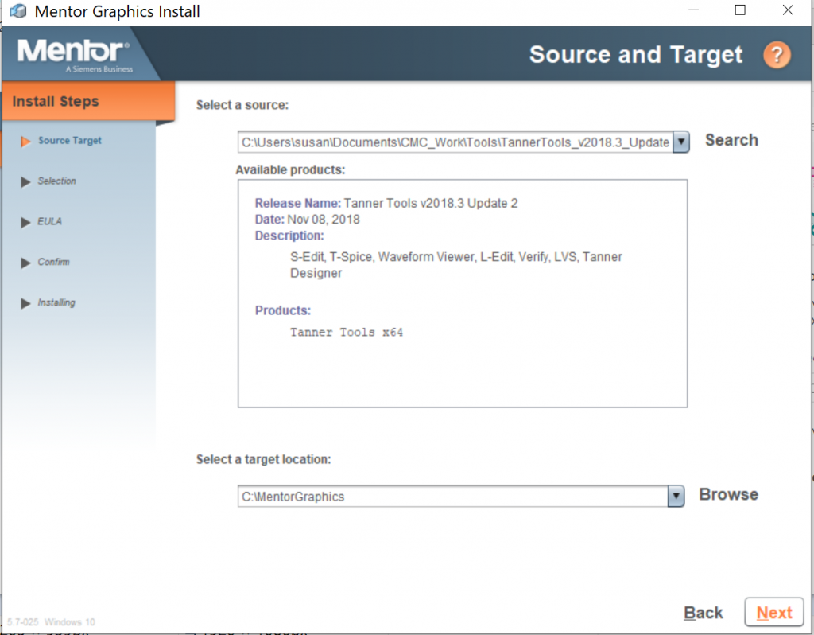The height and width of the screenshot is (635, 814).
Task: Click the arrow icon next to Installing
Action: [x=25, y=303]
